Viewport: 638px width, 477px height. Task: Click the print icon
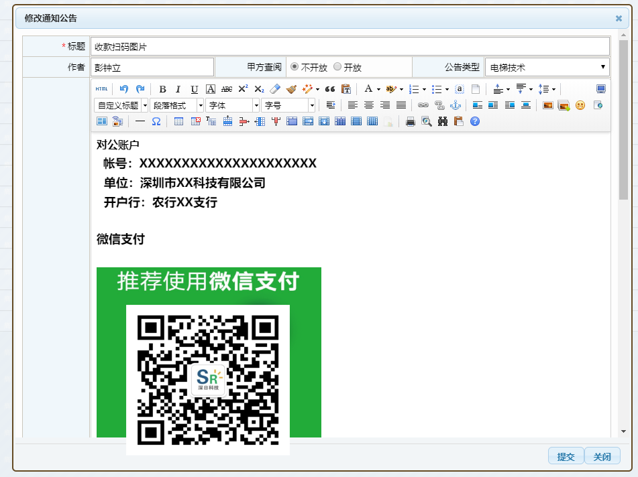pos(411,121)
